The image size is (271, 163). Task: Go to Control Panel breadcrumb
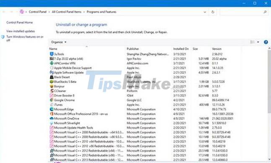coord(38,12)
